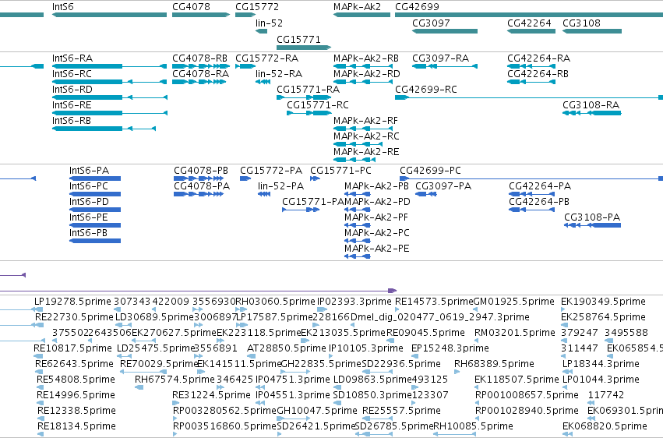Click protein MAPk-Ak2-PC
The width and height of the screenshot is (663, 438).
pyautogui.click(x=377, y=233)
